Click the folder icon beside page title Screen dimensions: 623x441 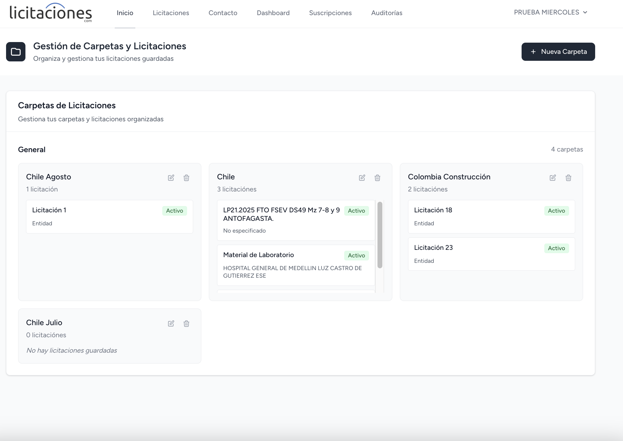[x=16, y=52]
